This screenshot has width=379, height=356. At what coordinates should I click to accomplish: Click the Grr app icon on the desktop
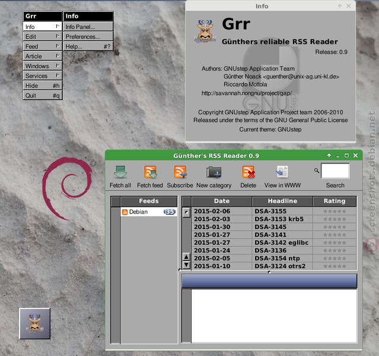[x=35, y=323]
